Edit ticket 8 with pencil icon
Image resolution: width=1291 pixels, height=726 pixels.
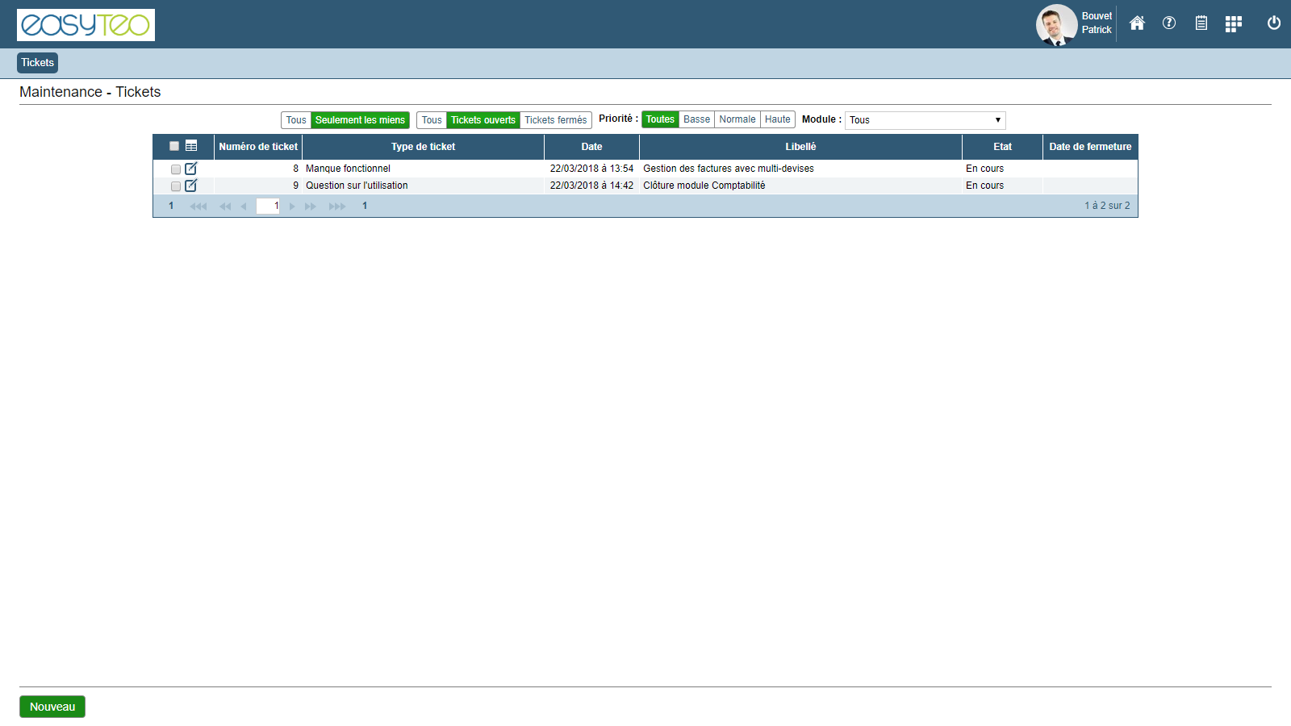click(191, 169)
